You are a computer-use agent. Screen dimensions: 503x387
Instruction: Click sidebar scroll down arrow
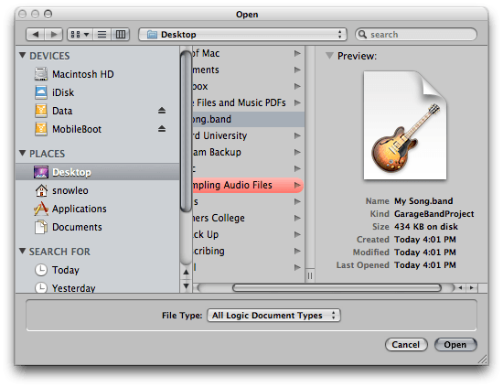(x=186, y=285)
